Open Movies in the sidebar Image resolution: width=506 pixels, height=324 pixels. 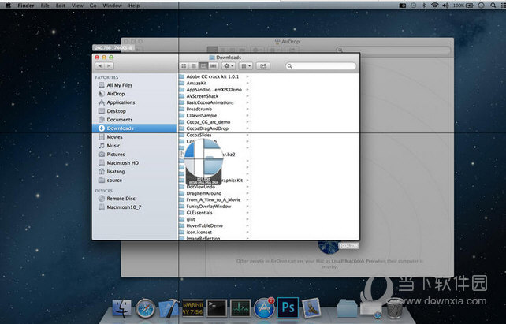coord(114,137)
